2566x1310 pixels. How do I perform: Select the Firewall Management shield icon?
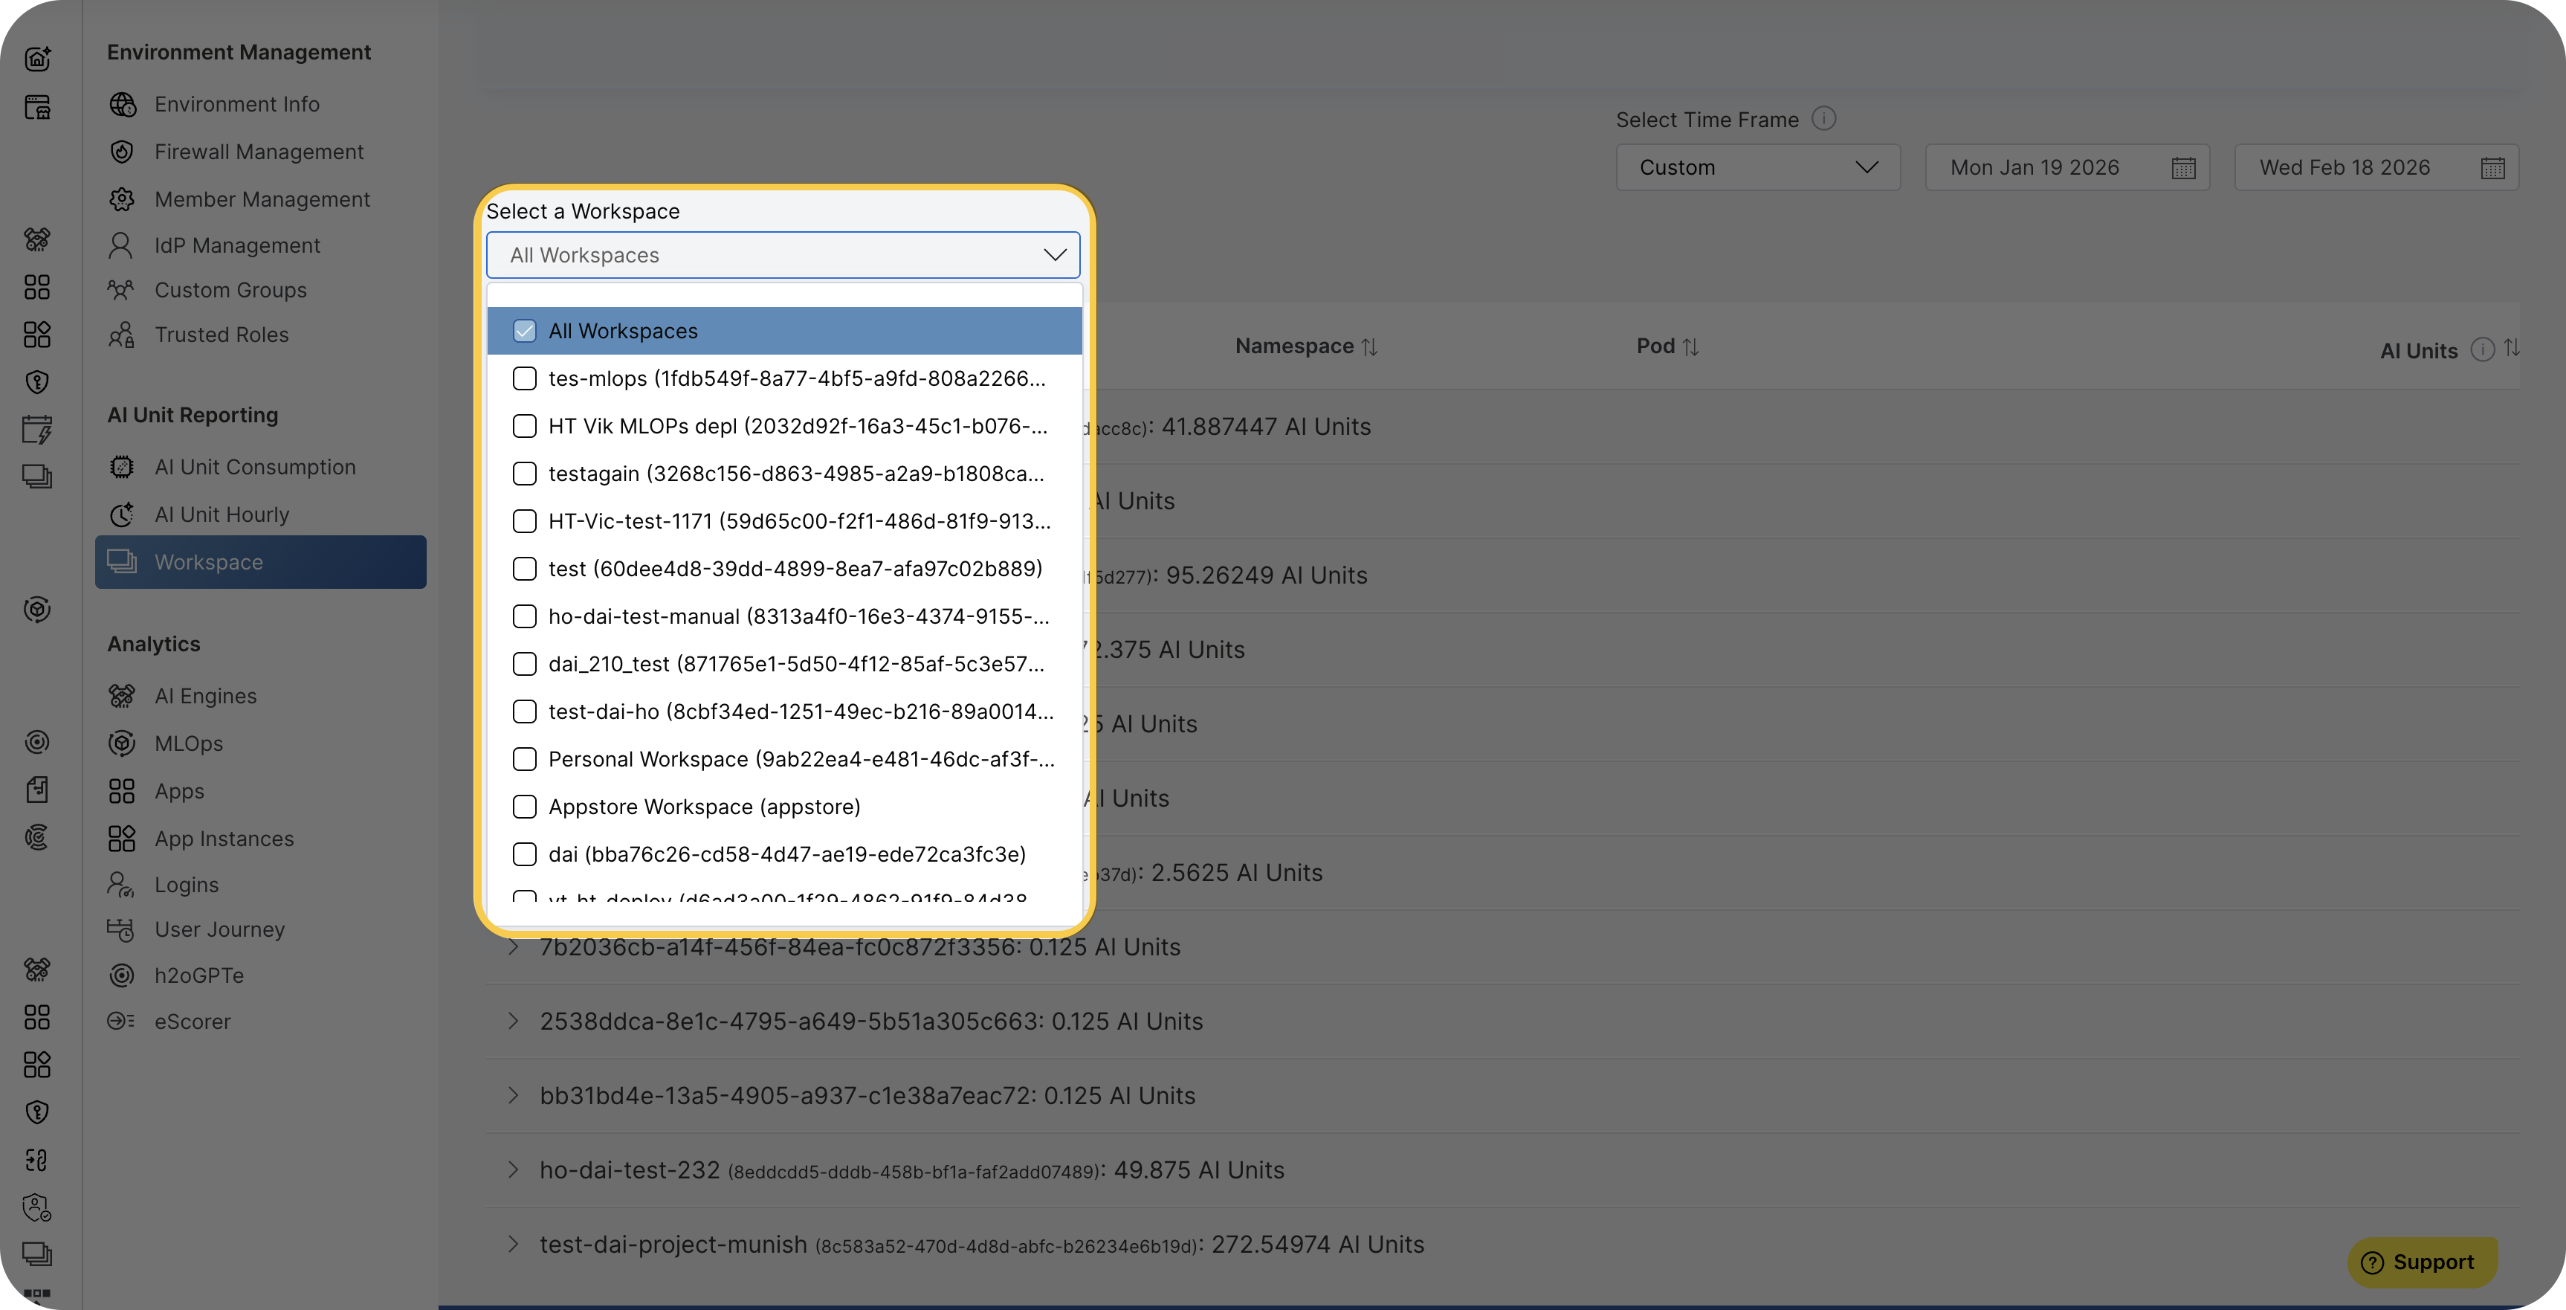point(121,152)
